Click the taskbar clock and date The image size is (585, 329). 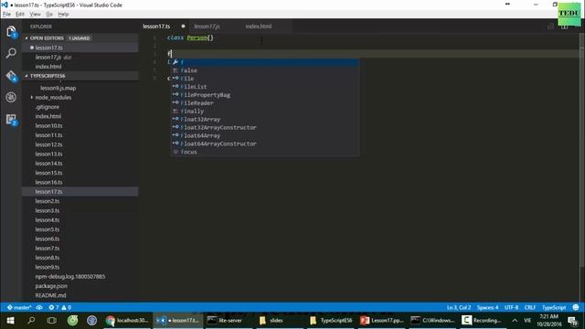(548, 321)
